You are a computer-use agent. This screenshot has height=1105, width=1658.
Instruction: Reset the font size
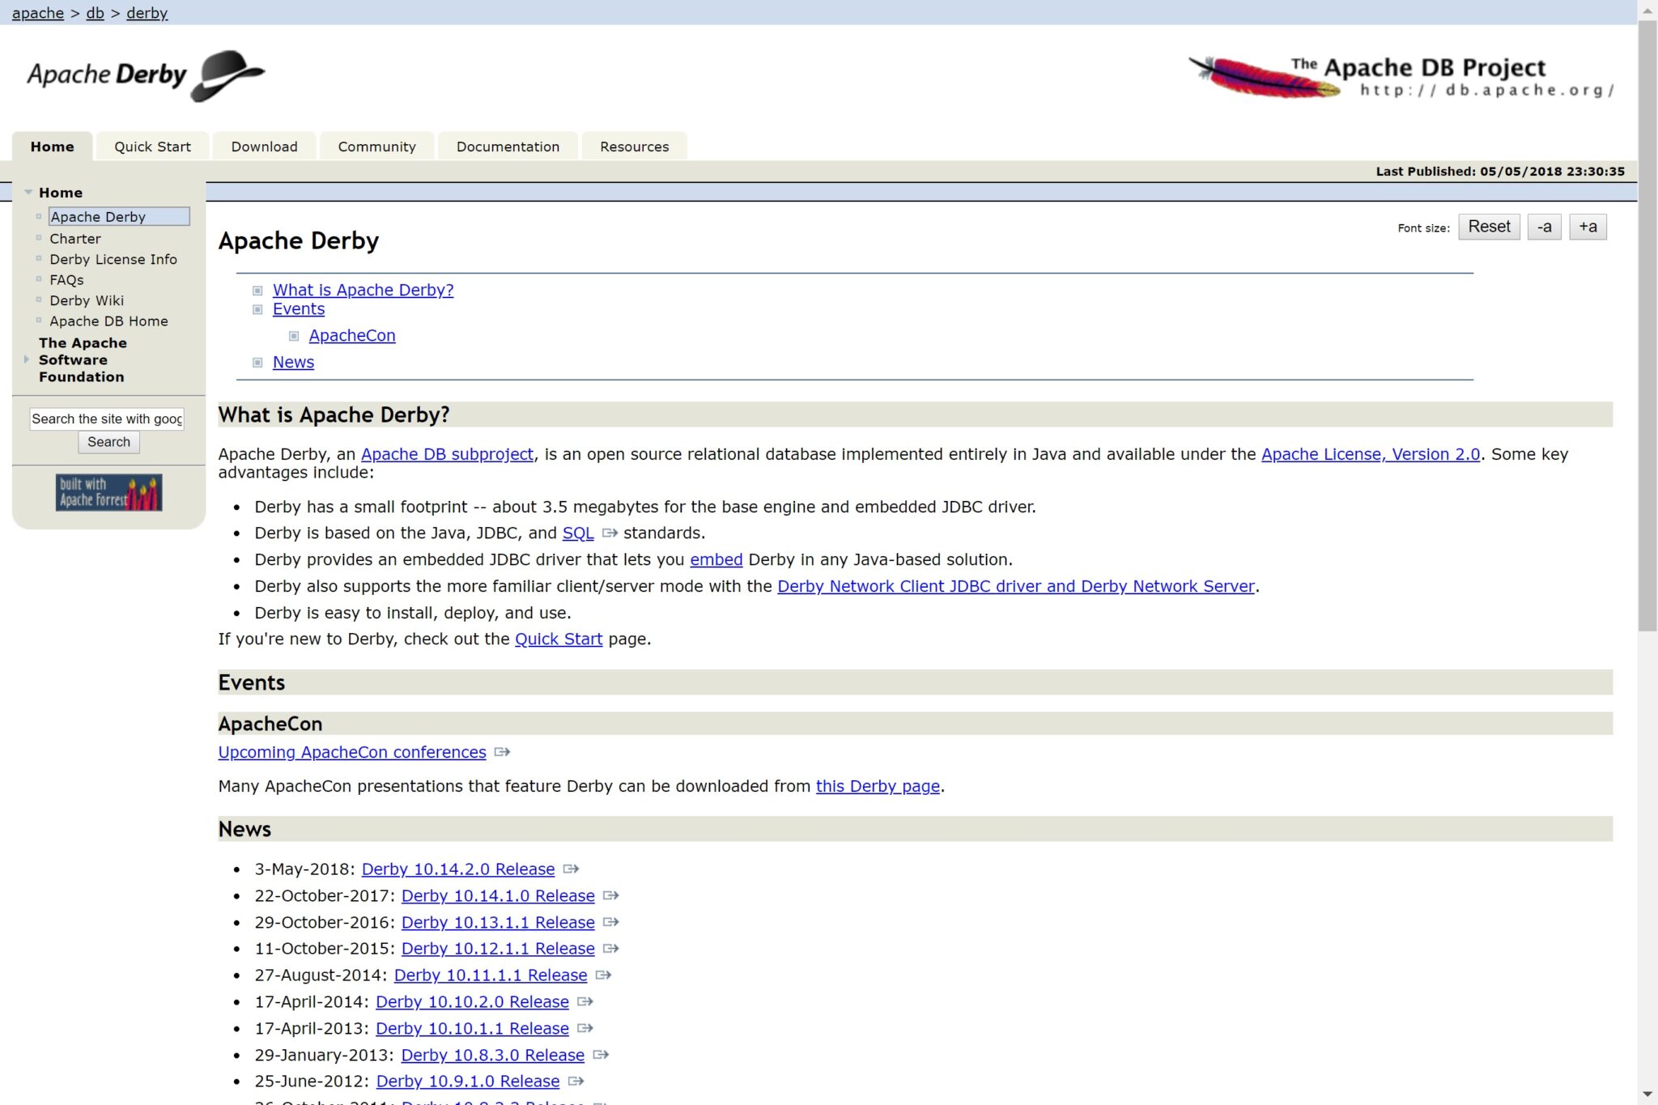[1488, 227]
